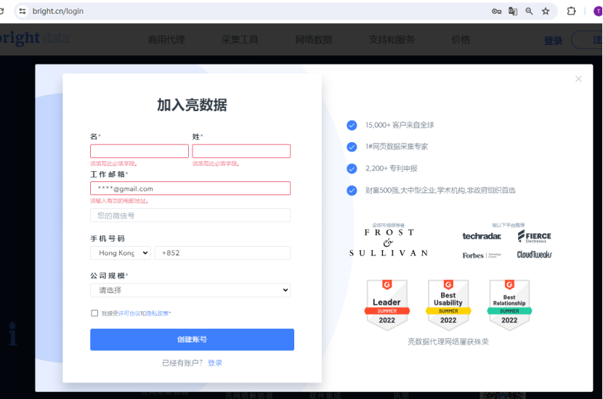The image size is (603, 399).
Task: Click the Best Usability Summer 2022 badge
Action: (x=448, y=305)
